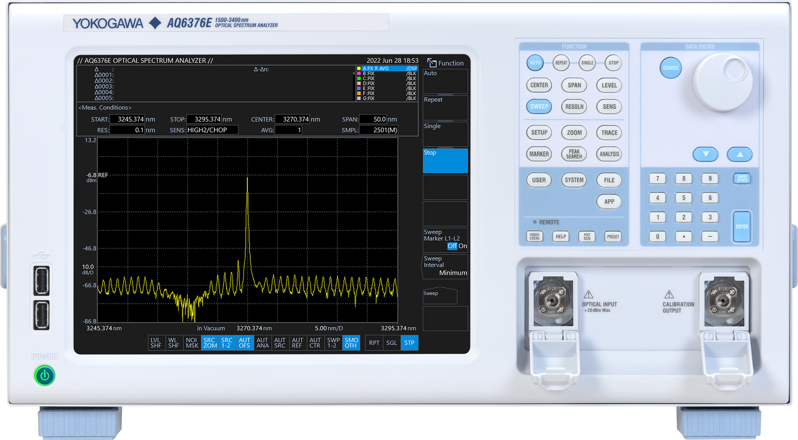
Task: Open the Sweep Interval Minimum softkey
Action: pos(445,266)
